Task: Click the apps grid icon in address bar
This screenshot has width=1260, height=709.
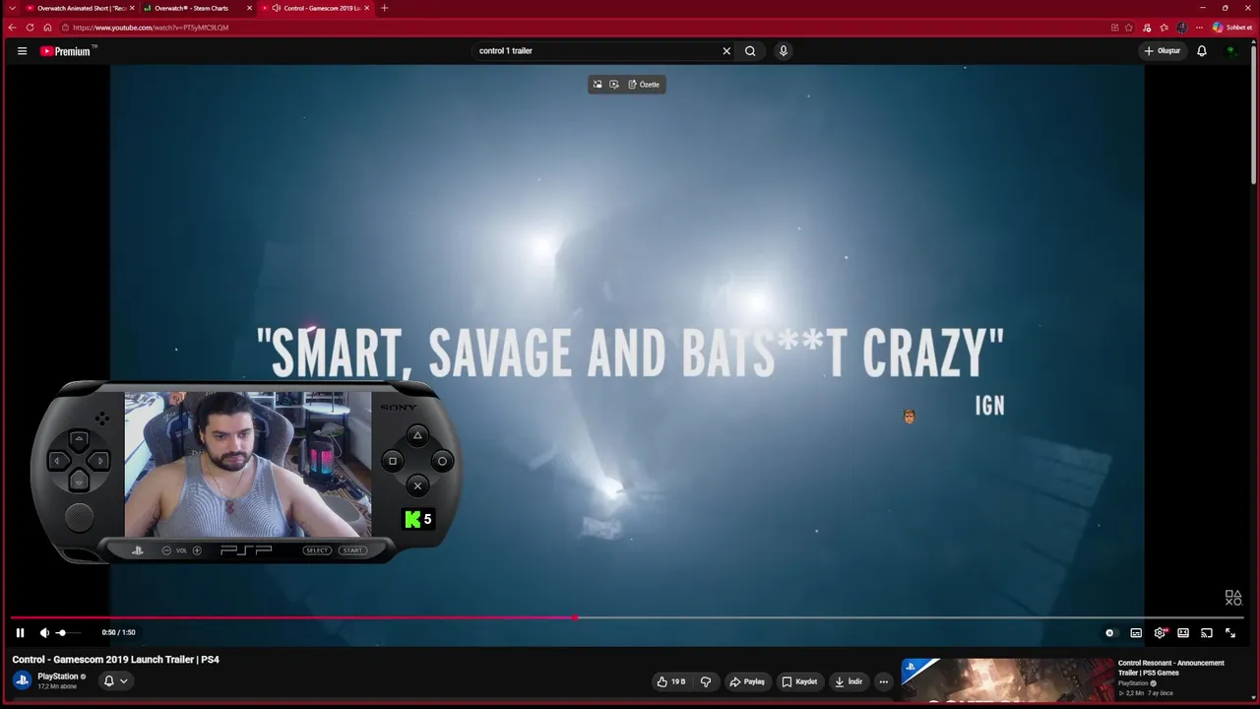Action: (1114, 28)
